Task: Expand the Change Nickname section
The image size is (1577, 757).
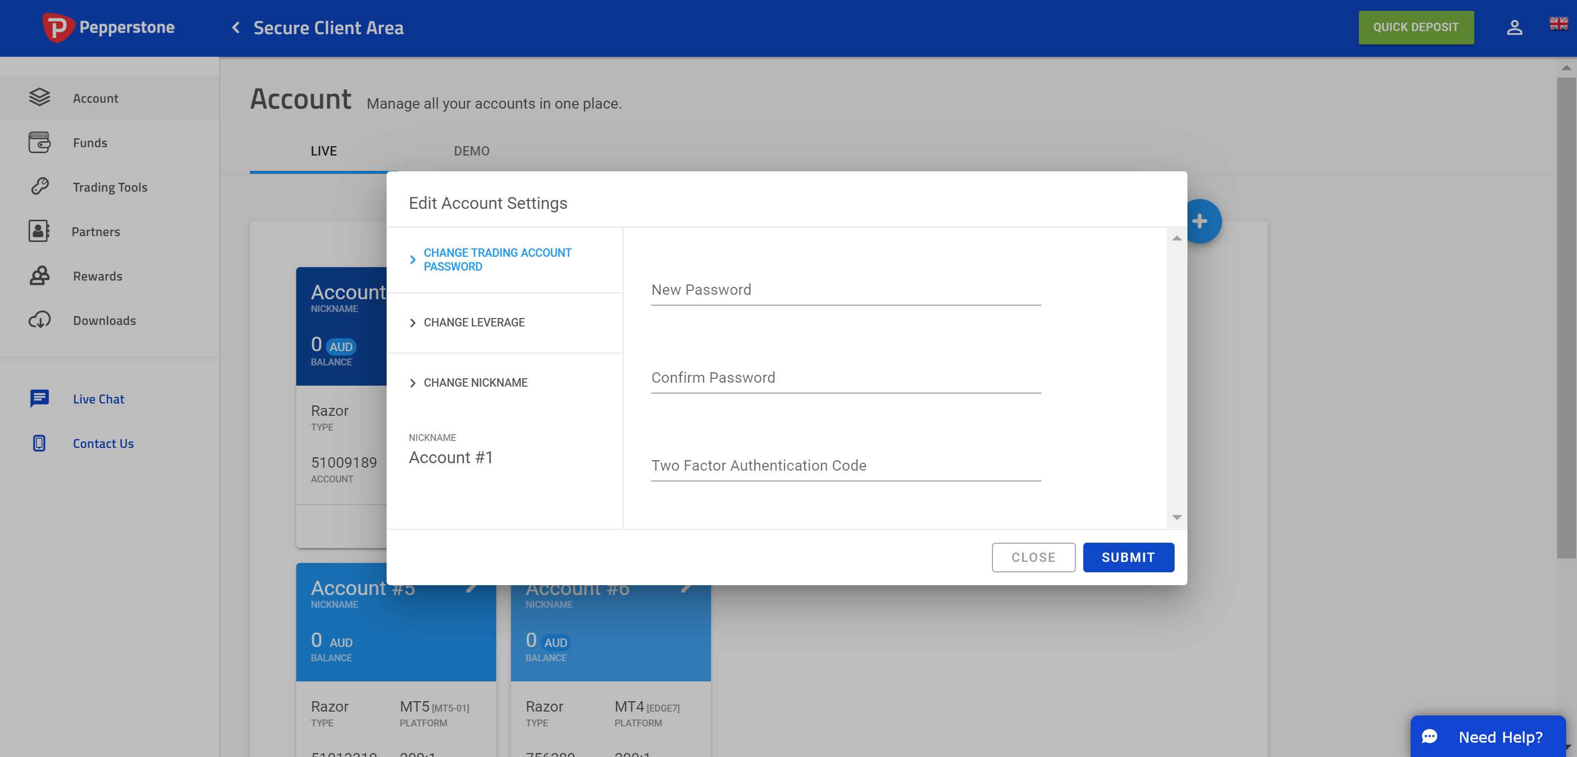Action: click(474, 382)
